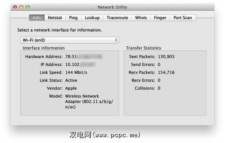Expand the Wi-Fi (en0) interface dropdown

70,40
